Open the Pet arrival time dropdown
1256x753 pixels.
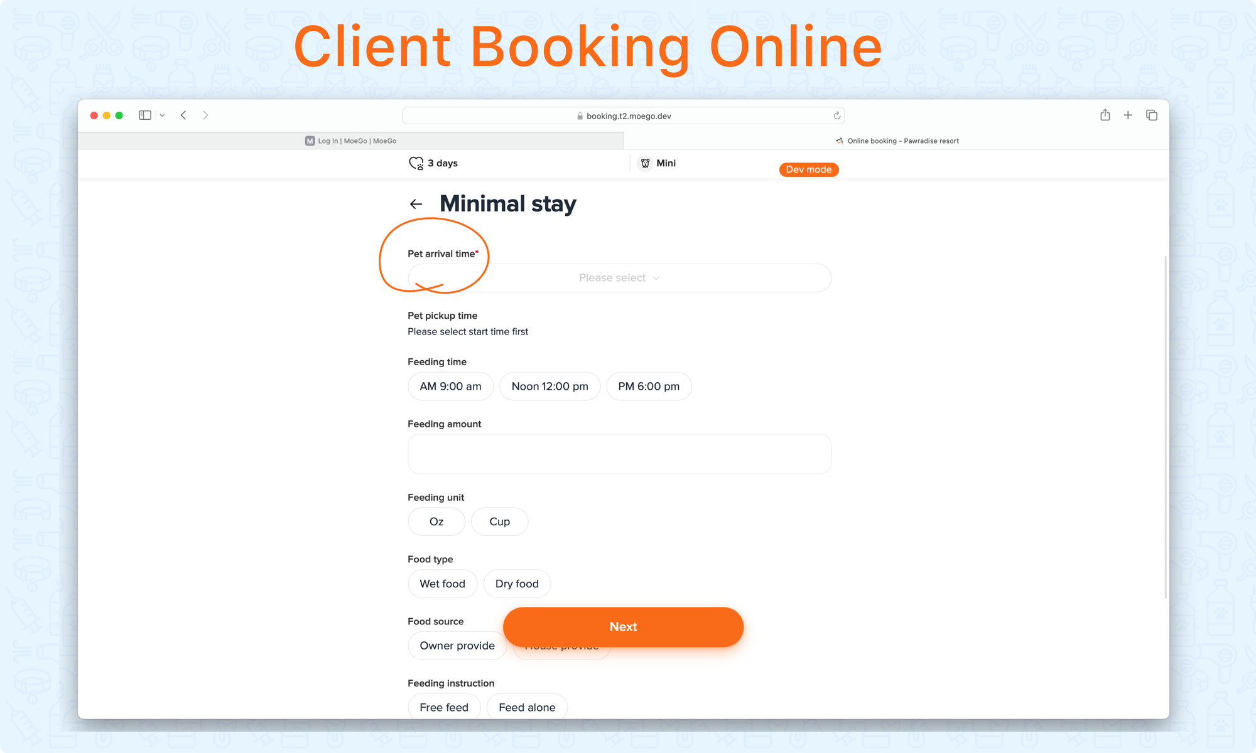[x=619, y=278]
